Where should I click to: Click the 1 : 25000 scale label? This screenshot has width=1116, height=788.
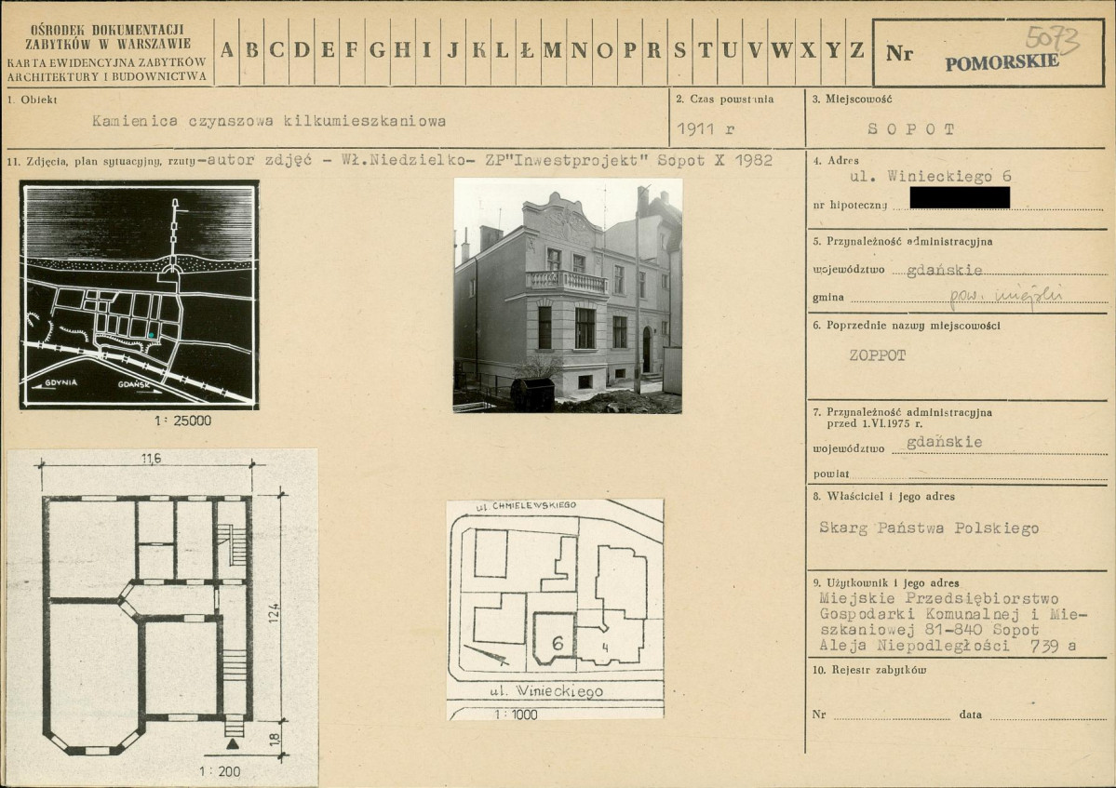pos(182,421)
